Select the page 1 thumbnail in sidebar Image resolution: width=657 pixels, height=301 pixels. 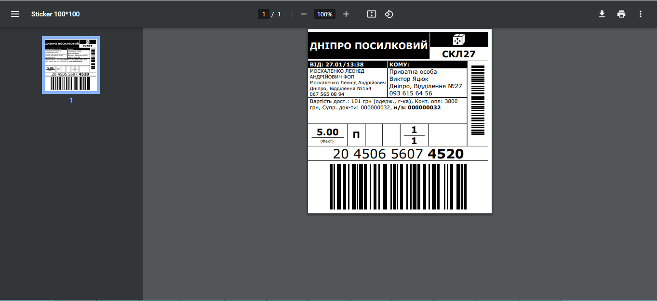(x=71, y=65)
